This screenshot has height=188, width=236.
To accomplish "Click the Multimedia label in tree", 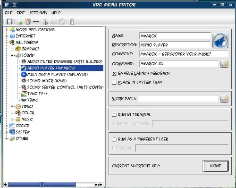I will tap(27, 43).
